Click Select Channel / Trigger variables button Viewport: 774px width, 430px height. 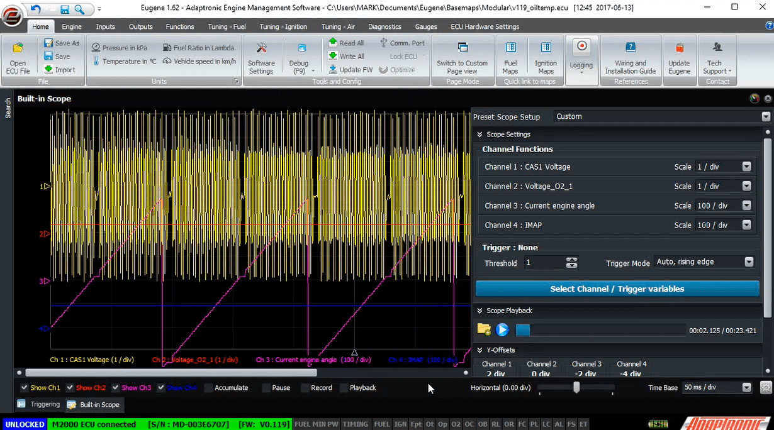tap(617, 289)
